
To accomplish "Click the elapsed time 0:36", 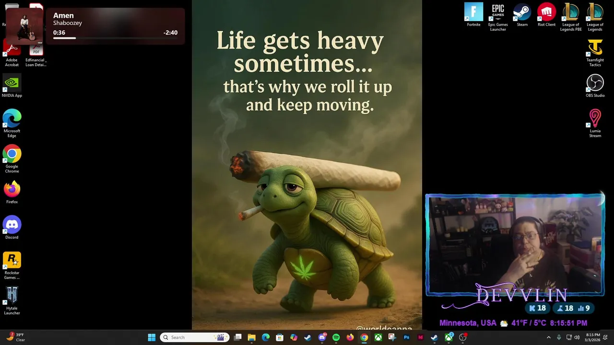I will (59, 33).
